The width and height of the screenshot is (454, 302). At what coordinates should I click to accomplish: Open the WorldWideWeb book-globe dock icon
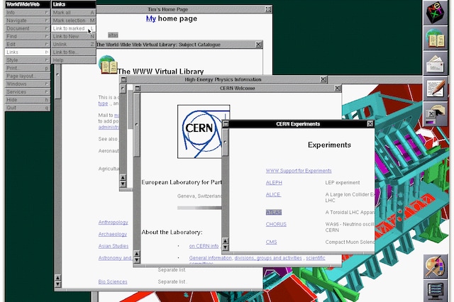(436, 38)
